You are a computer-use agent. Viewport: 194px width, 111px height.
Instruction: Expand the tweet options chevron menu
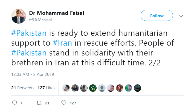coord(181,16)
